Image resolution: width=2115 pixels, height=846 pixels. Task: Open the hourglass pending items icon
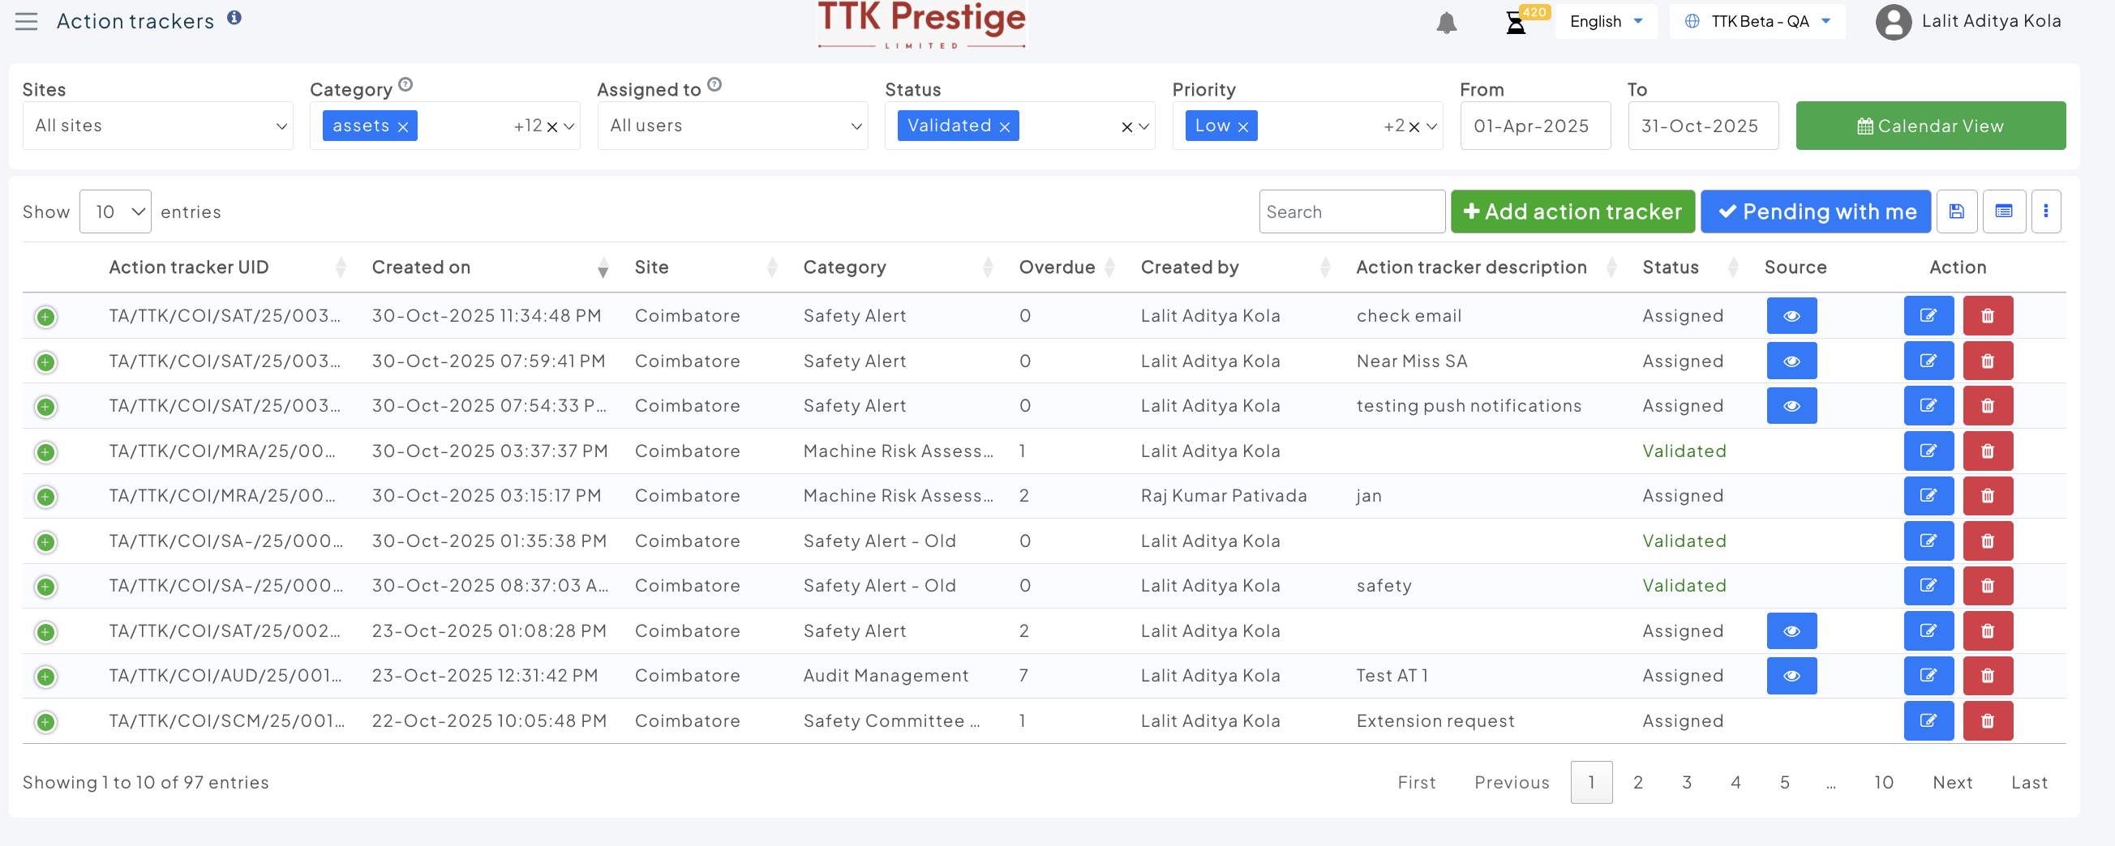point(1515,23)
